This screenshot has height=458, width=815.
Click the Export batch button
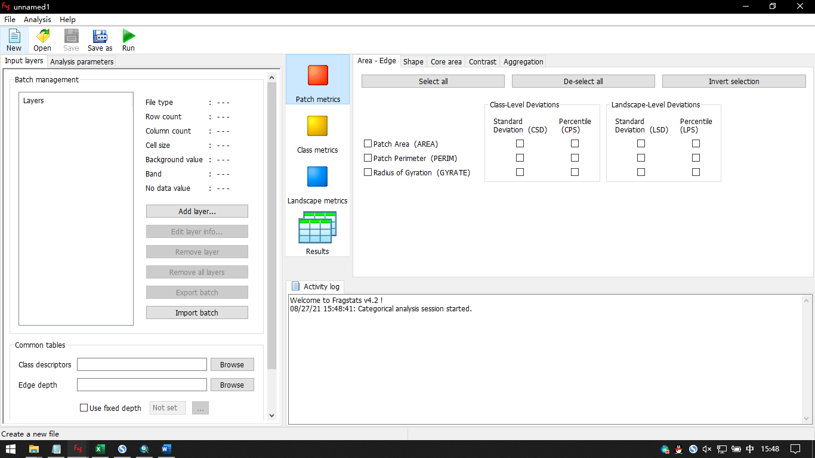coord(197,293)
